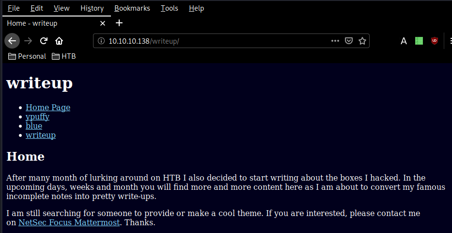Click the 'A' extension icon in toolbar
Image resolution: width=452 pixels, height=233 pixels.
[404, 41]
